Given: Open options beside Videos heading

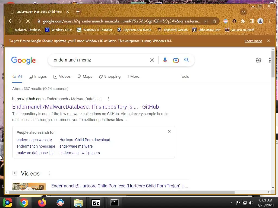Looking at the screenshot, I should [49, 173].
